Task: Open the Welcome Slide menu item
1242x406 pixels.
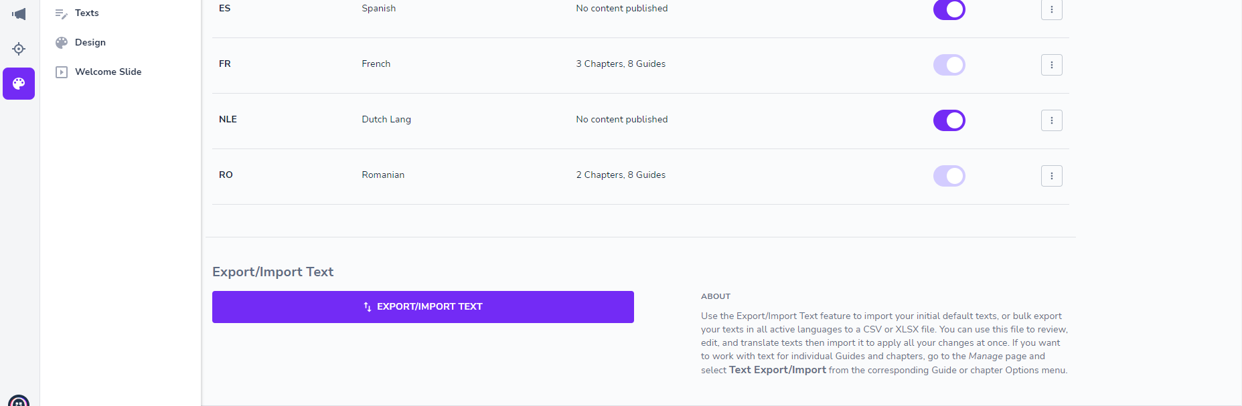Action: tap(108, 72)
